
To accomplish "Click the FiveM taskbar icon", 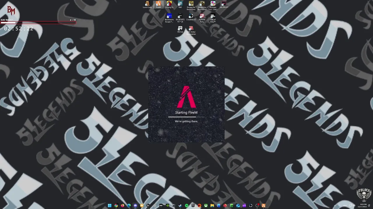I will pyautogui.click(x=264, y=206).
